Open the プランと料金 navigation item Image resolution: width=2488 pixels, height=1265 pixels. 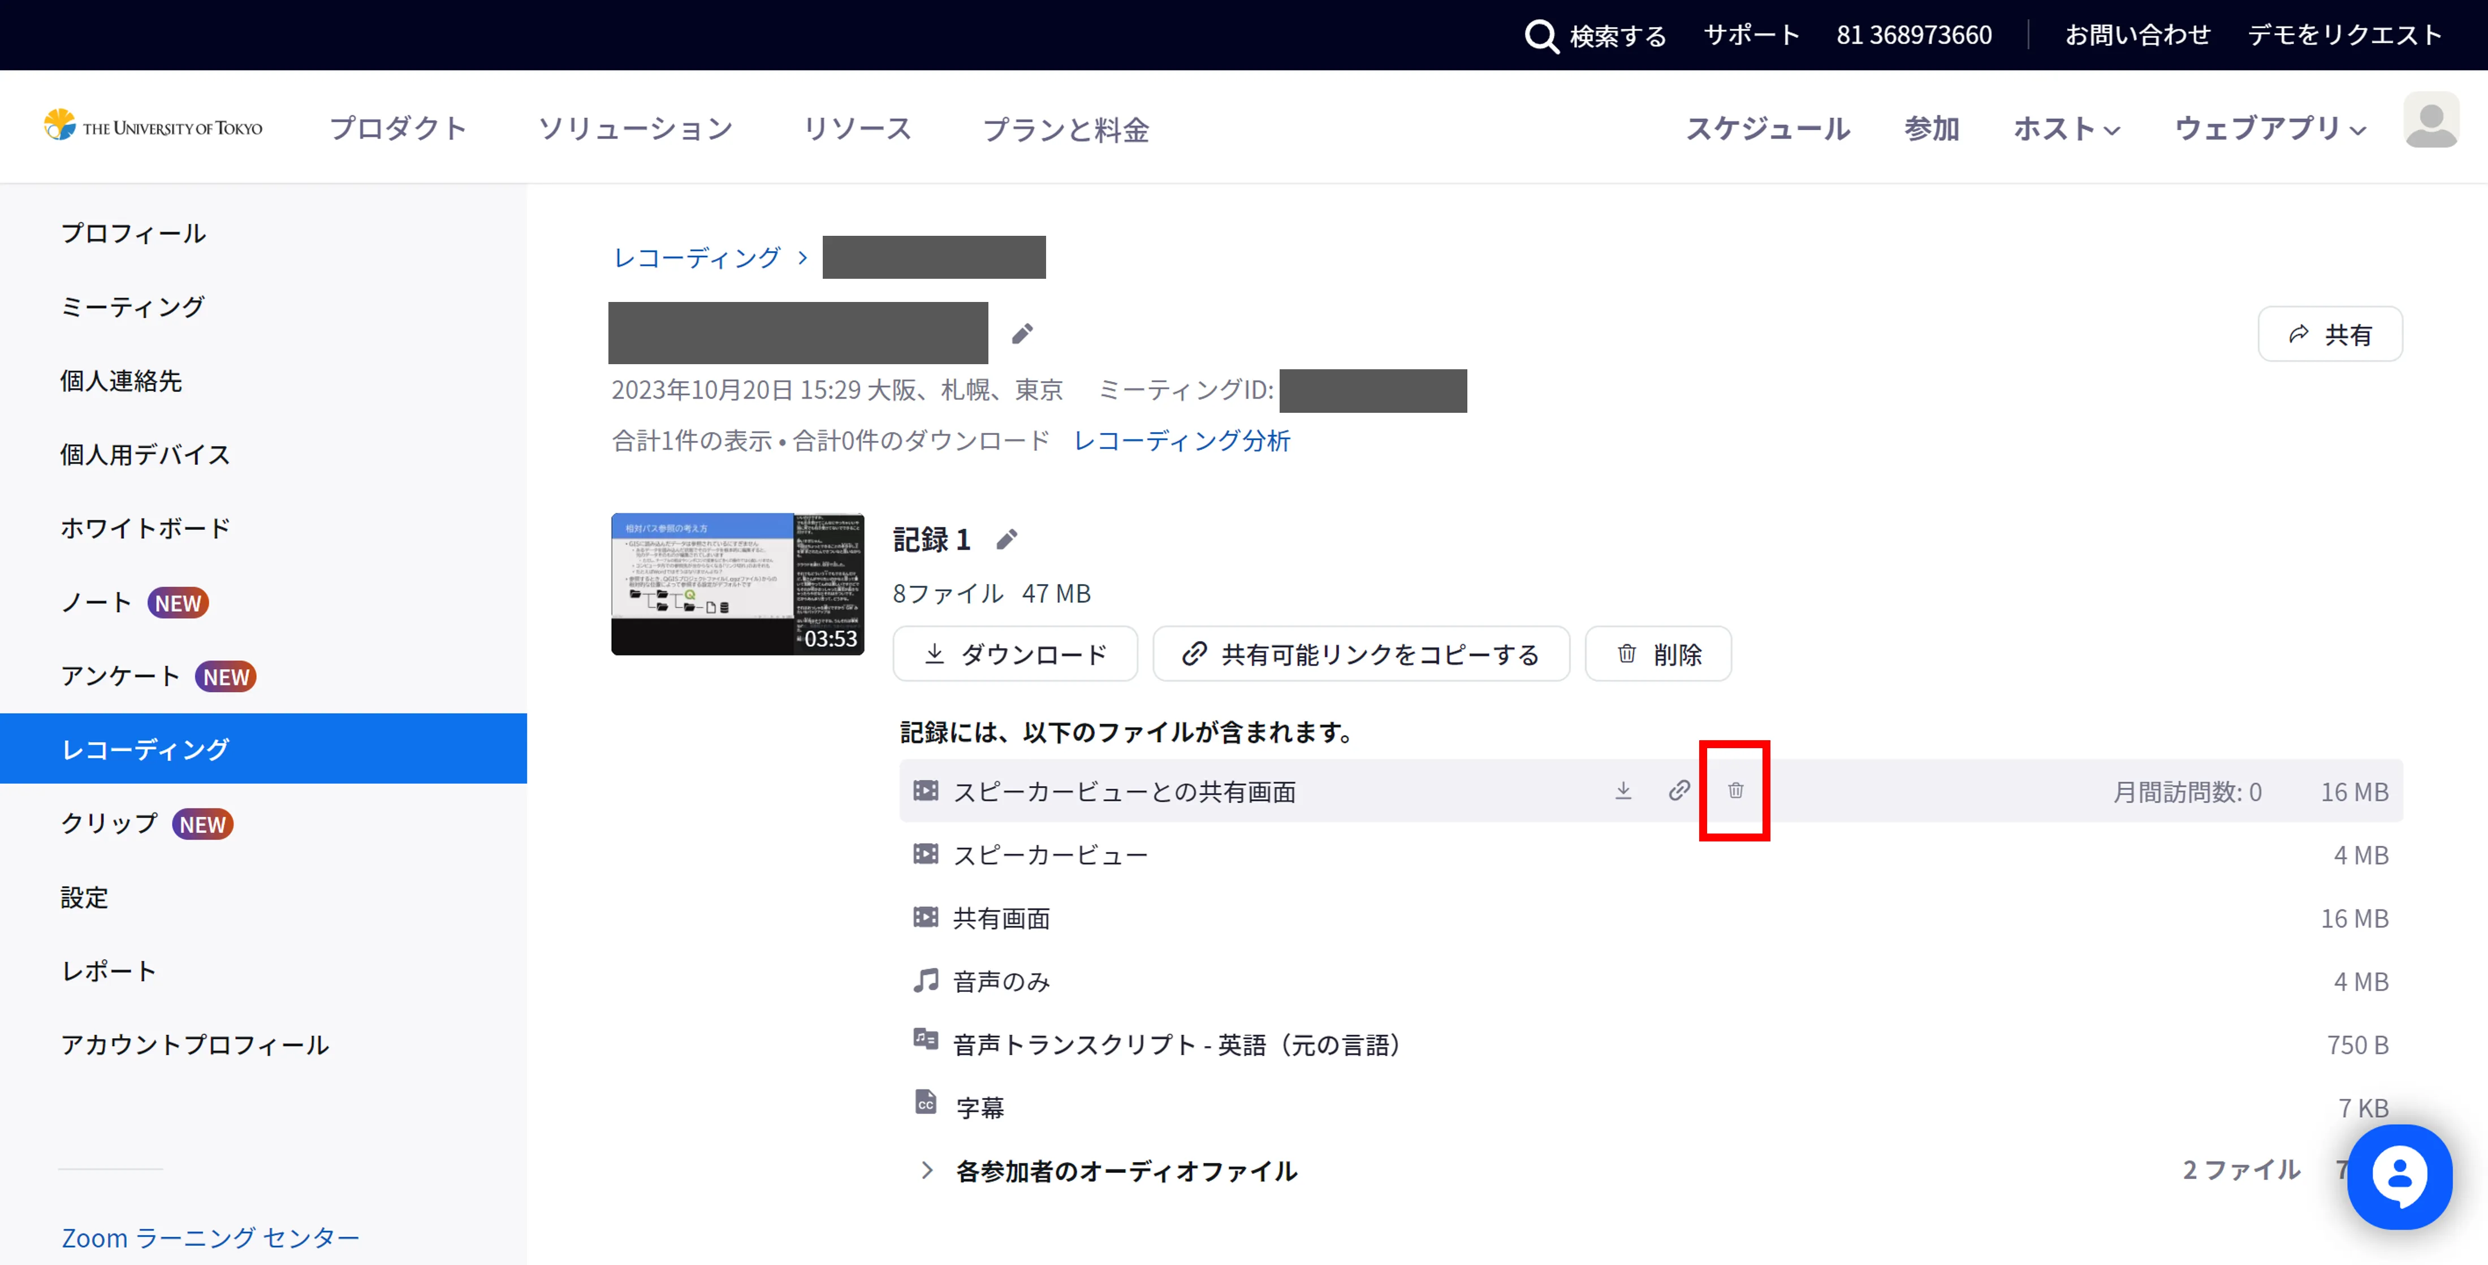click(1065, 129)
